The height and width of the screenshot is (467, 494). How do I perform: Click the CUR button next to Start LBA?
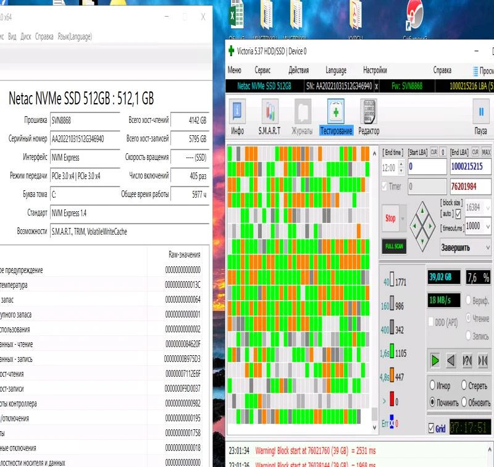(x=434, y=152)
